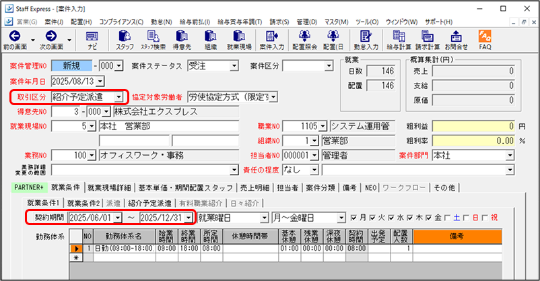Open the 責任の程度 dropdown
This screenshot has height=281, width=540.
click(314, 170)
